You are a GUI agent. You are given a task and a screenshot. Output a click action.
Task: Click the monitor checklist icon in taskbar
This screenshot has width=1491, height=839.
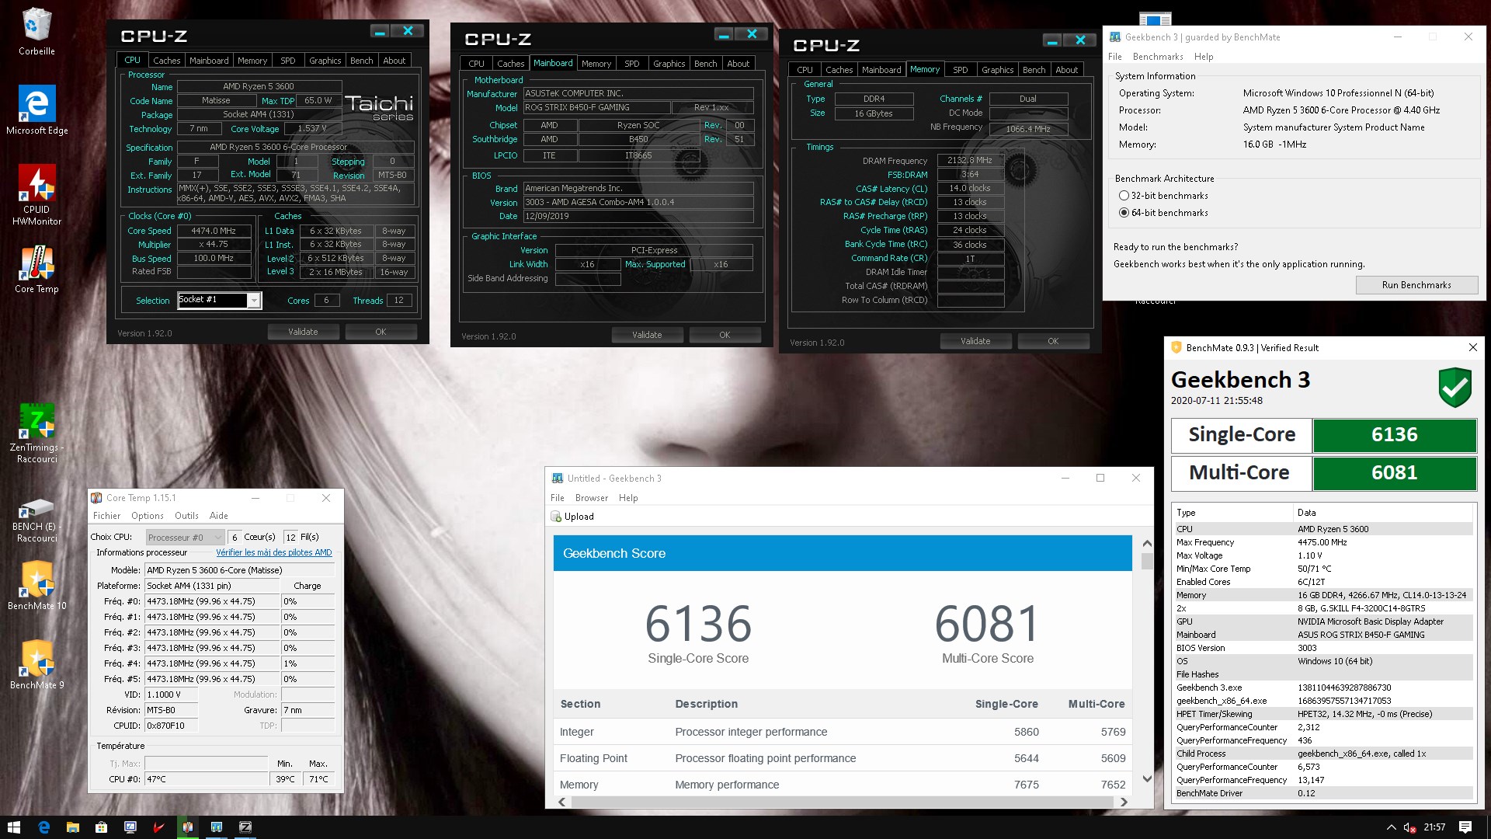point(130,827)
